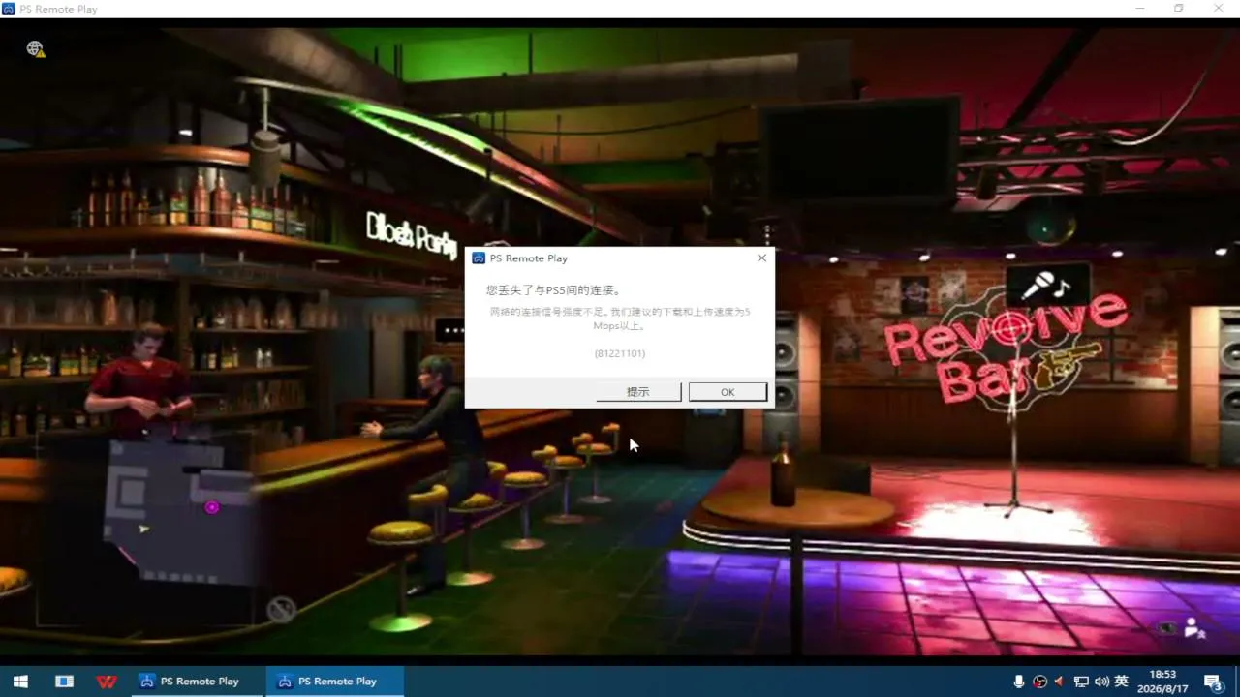Click the OK button in the dialog

(x=728, y=392)
